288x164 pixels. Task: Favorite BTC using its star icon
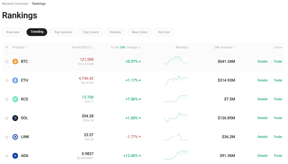coord(6,61)
